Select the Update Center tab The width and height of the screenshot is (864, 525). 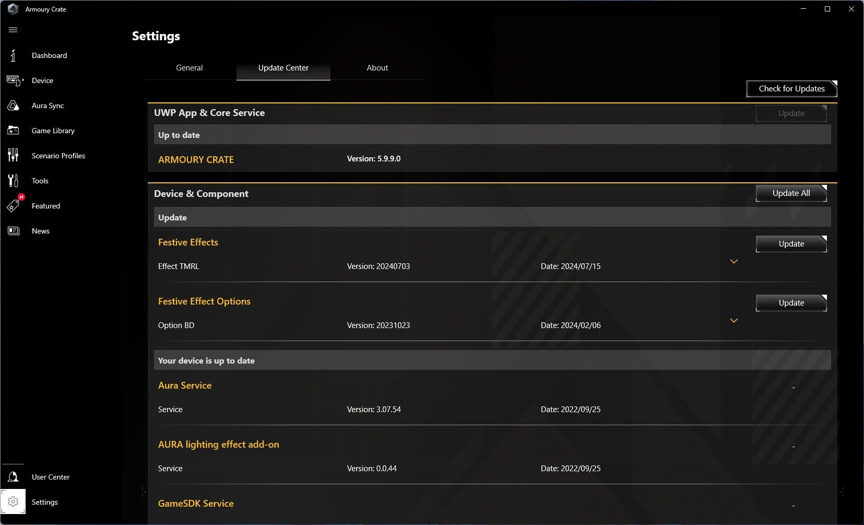[283, 68]
